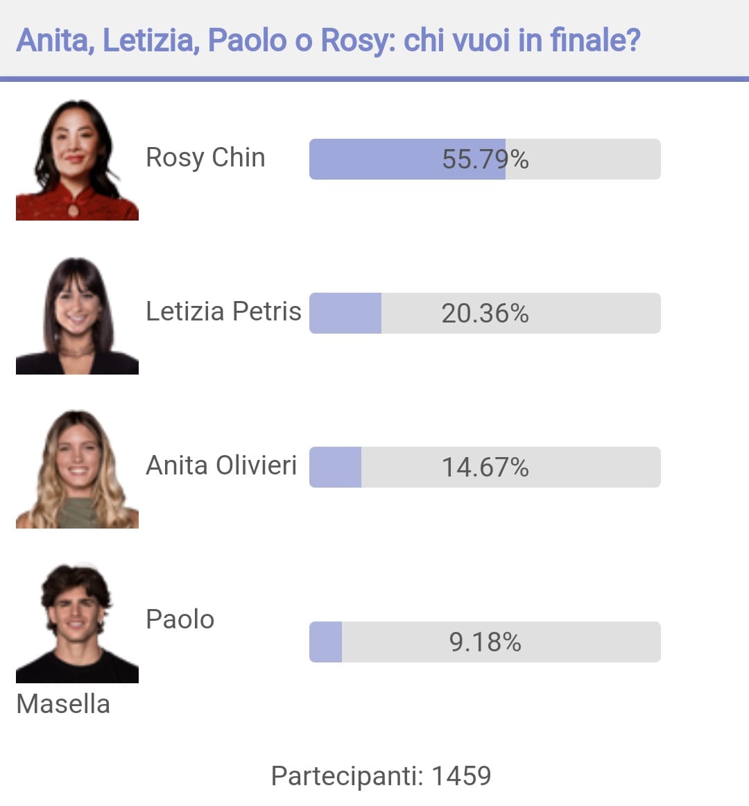Click the 9.18% result bar
The height and width of the screenshot is (806, 749).
point(485,642)
